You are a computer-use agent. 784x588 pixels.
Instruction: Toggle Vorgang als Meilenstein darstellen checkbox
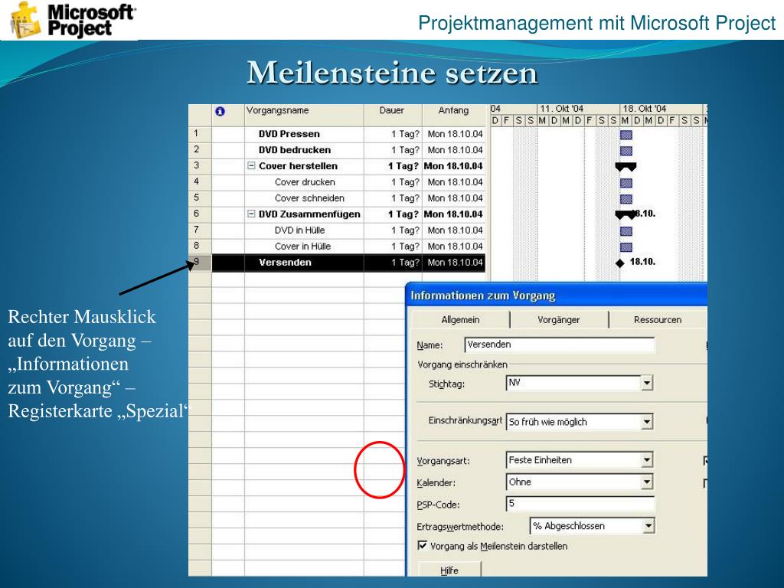(423, 545)
